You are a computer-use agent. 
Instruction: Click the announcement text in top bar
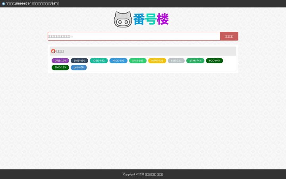coord(33,4)
